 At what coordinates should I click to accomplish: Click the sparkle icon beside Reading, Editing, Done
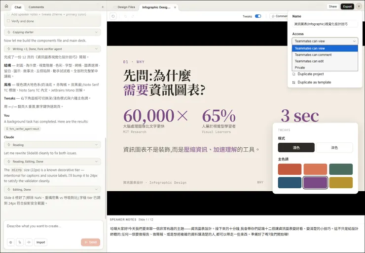coord(9,162)
